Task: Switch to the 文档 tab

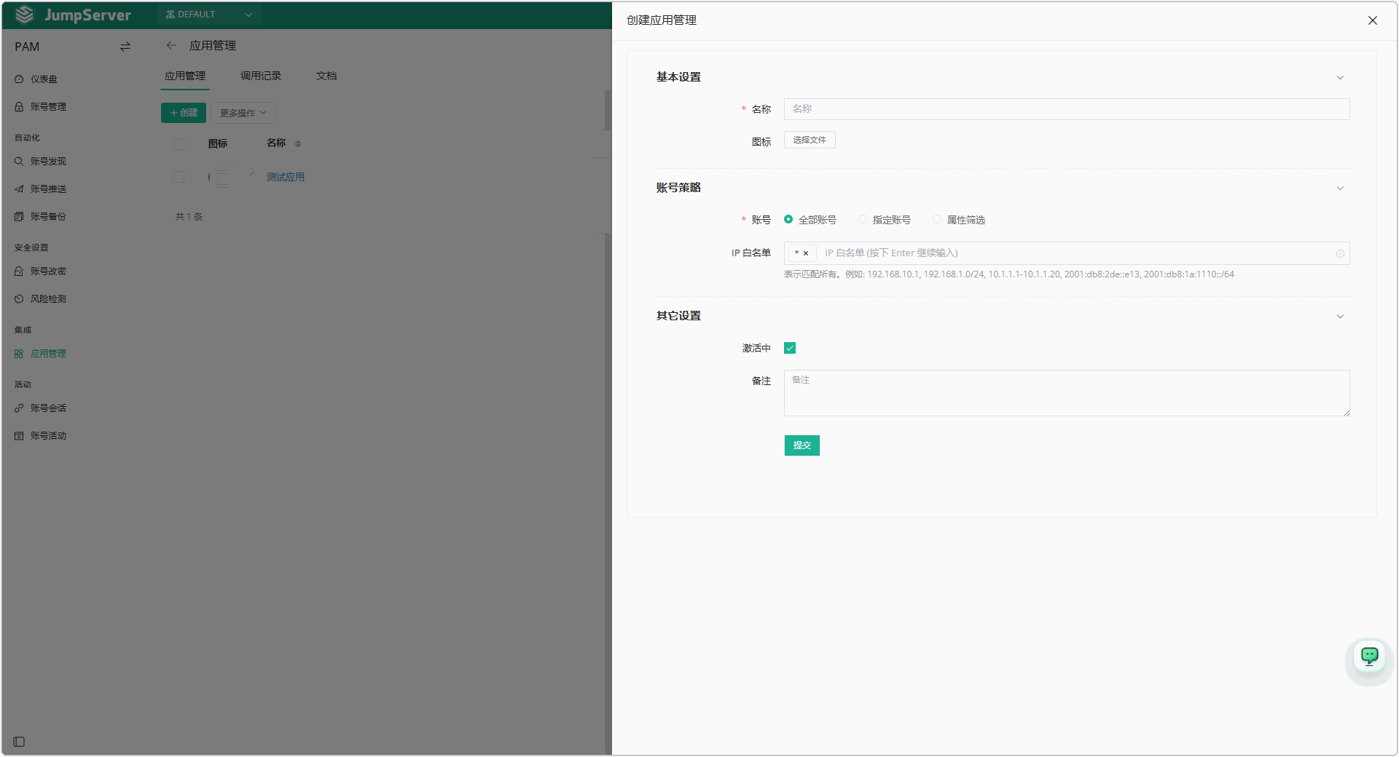Action: (326, 76)
